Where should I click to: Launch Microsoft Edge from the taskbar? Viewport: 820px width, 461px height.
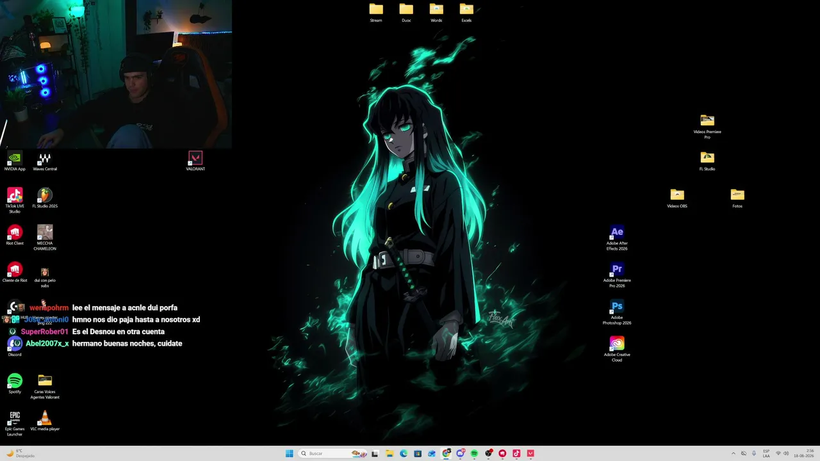(404, 453)
